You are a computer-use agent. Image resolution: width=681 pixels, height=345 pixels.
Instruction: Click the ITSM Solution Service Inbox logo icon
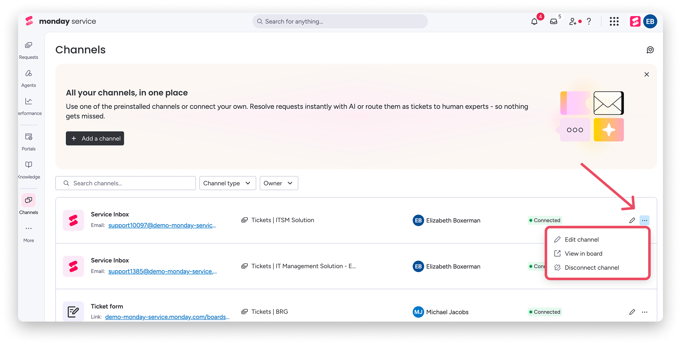click(73, 220)
